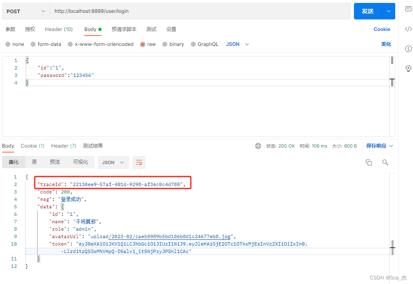The height and width of the screenshot is (284, 413).
Task: Open the response Cookie (1) tab
Action: (x=32, y=146)
